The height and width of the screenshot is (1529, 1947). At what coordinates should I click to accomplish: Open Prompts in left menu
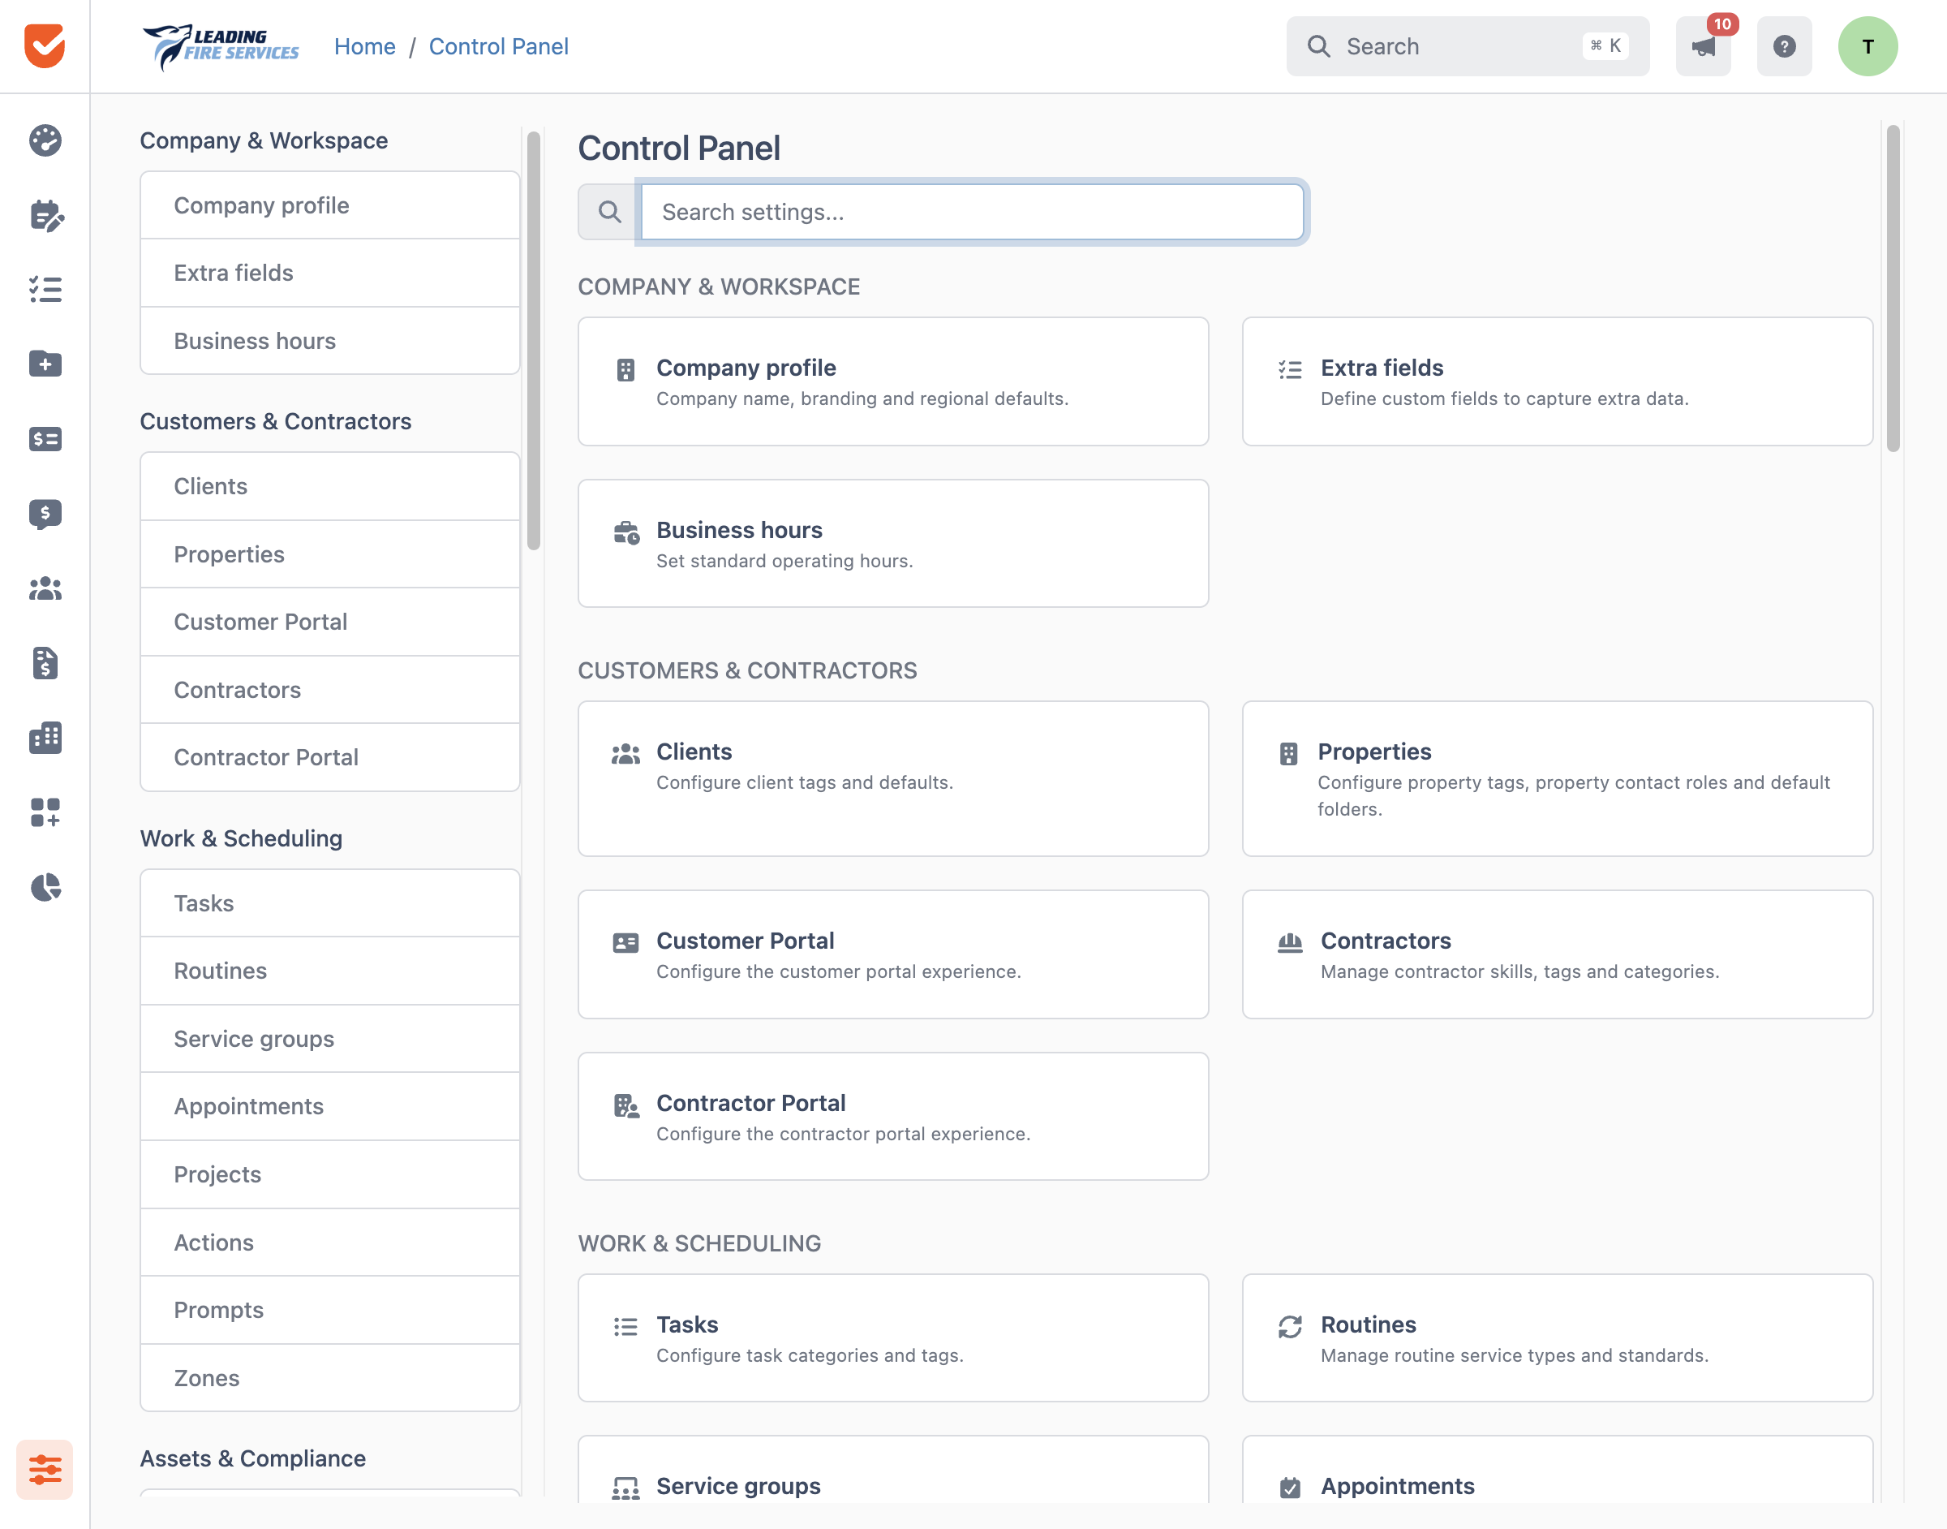(x=329, y=1310)
